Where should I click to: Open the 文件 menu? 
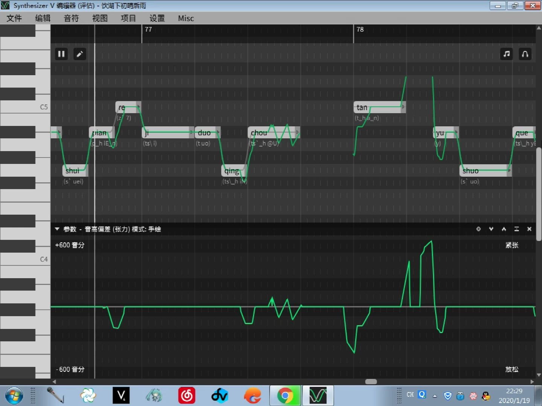tap(14, 18)
